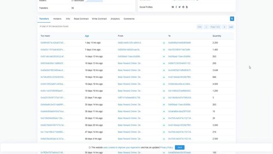Open the Reddit social profile icon
273x154 pixels.
coord(183,7)
